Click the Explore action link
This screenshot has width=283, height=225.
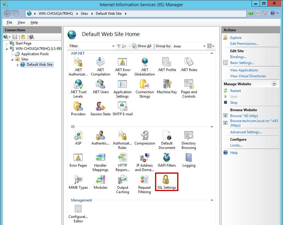point(236,38)
